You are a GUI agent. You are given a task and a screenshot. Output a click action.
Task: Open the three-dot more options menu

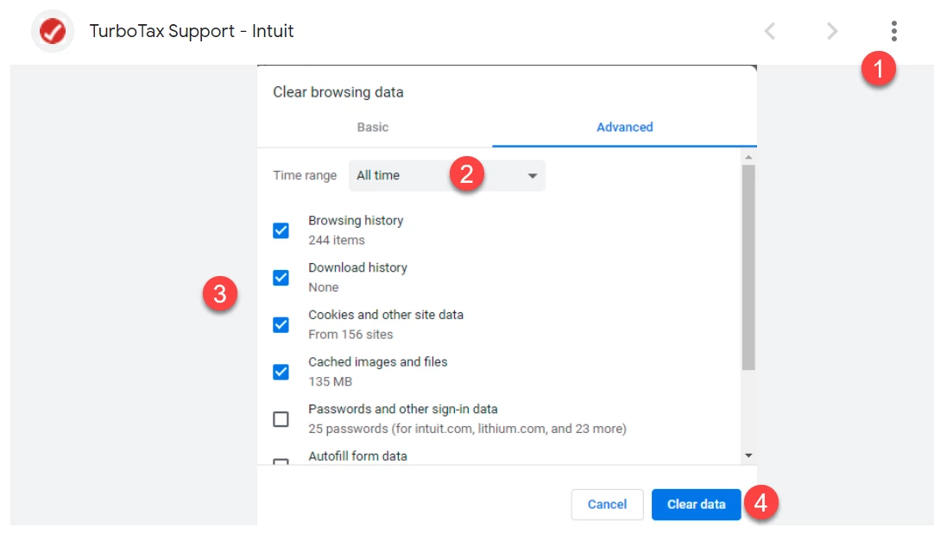[x=893, y=31]
